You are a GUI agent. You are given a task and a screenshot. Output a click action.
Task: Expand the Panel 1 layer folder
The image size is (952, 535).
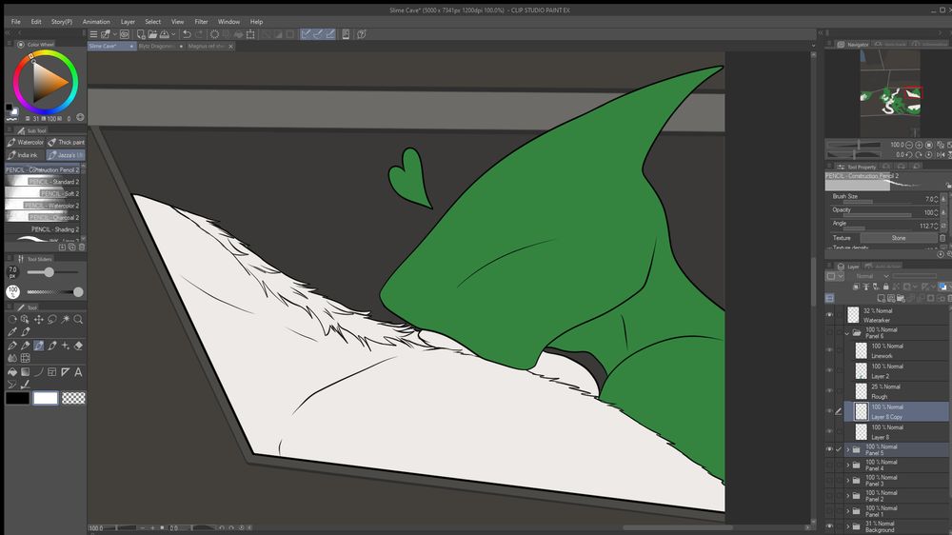(847, 511)
